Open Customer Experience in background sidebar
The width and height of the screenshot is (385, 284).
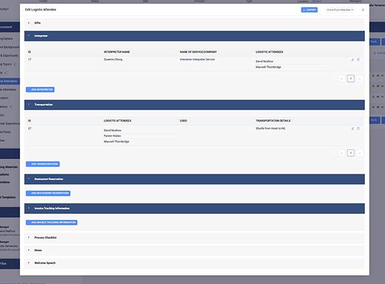pyautogui.click(x=10, y=124)
